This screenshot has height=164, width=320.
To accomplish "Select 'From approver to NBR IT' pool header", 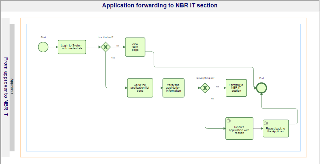I will pos(6,88).
